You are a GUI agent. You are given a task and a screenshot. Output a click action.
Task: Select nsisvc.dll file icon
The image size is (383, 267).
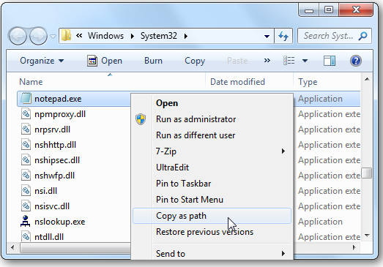26,206
